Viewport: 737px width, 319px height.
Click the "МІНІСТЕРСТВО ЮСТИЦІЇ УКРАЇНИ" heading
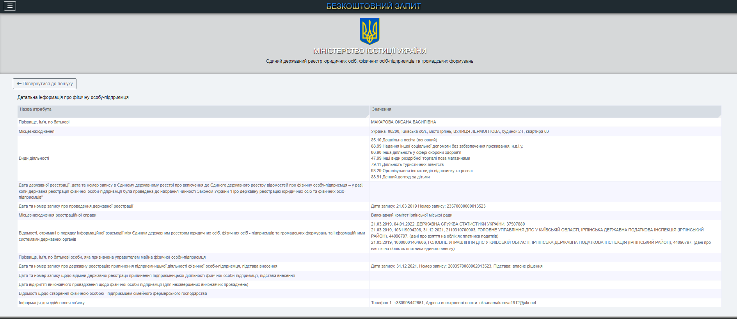pos(369,51)
